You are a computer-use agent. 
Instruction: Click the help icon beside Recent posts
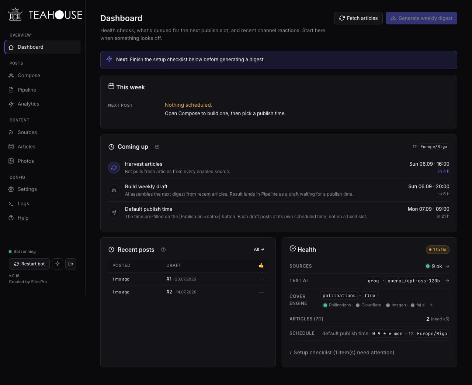[163, 250]
